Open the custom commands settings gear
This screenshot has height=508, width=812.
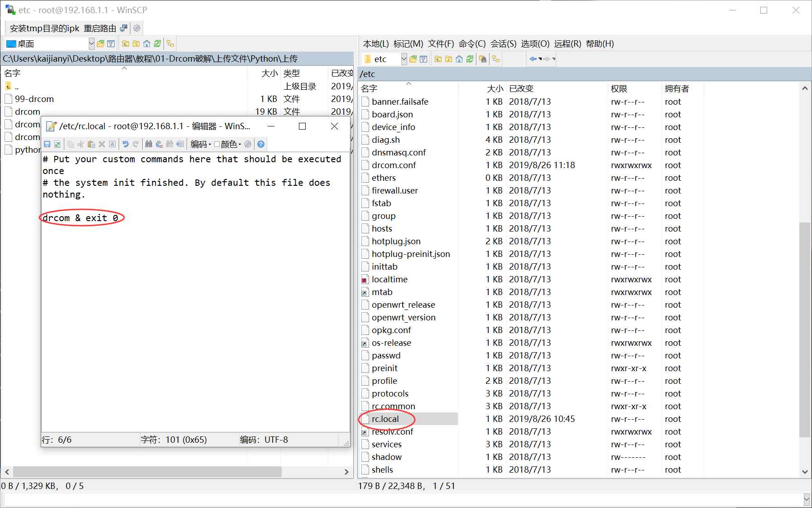click(x=137, y=28)
